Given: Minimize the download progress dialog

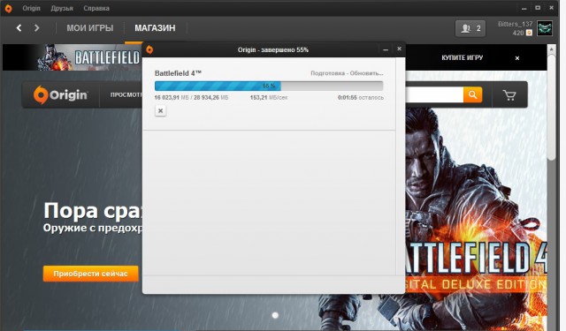Looking at the screenshot, I should pos(386,49).
